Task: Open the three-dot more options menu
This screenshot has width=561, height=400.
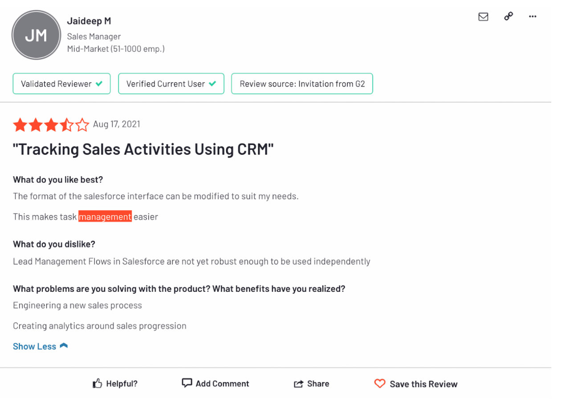Action: pyautogui.click(x=533, y=16)
